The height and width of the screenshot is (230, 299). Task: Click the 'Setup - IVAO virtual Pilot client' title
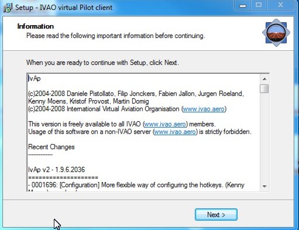click(x=64, y=8)
